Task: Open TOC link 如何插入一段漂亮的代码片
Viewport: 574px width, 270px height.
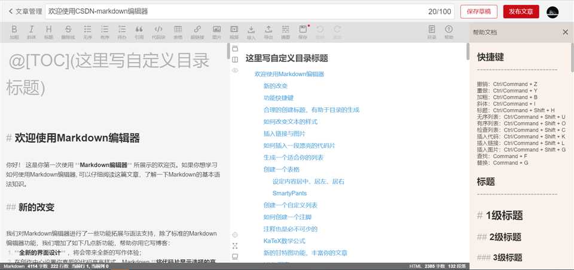Action: [299, 145]
